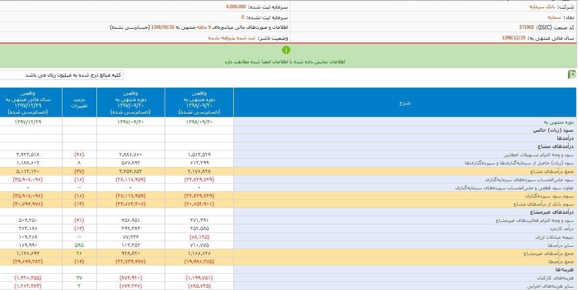
Task: Click the Excel export icon
Action: tap(572, 74)
